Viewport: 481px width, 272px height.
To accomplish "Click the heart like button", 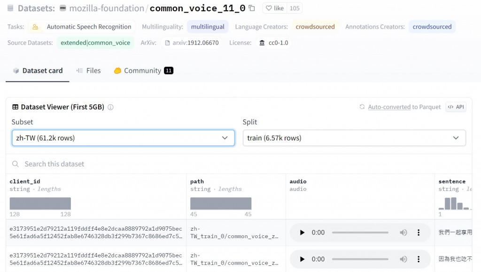I will [x=274, y=8].
